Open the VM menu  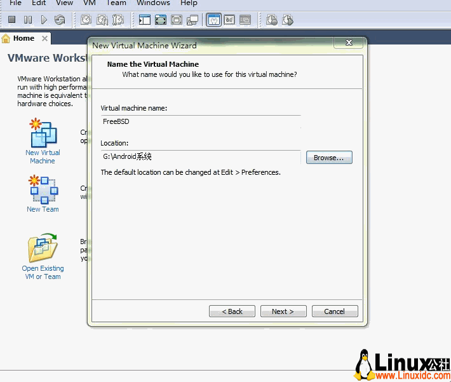click(90, 3)
